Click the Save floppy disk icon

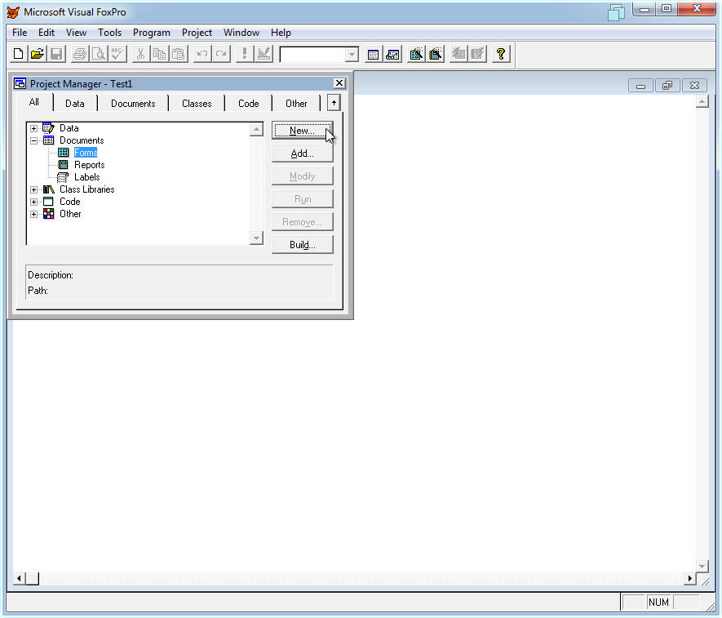pos(56,54)
